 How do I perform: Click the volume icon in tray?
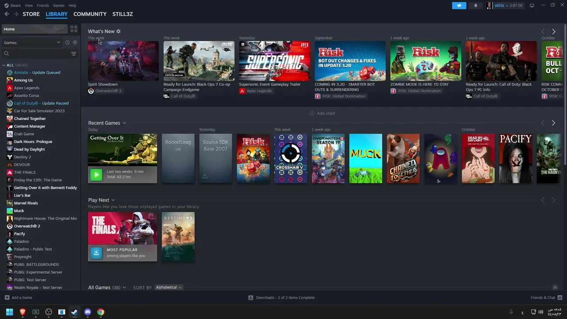coord(540,312)
